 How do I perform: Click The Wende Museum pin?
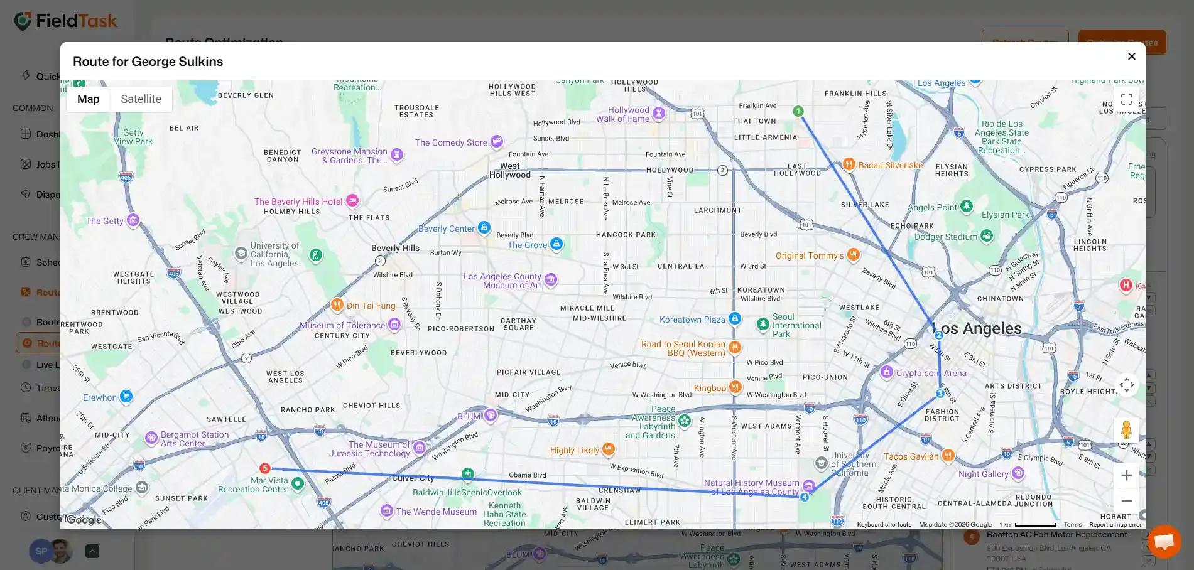387,511
